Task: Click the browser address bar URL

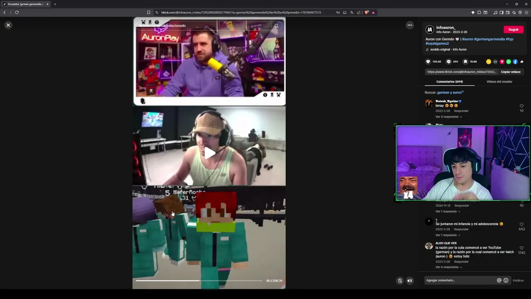Action: coord(241,12)
